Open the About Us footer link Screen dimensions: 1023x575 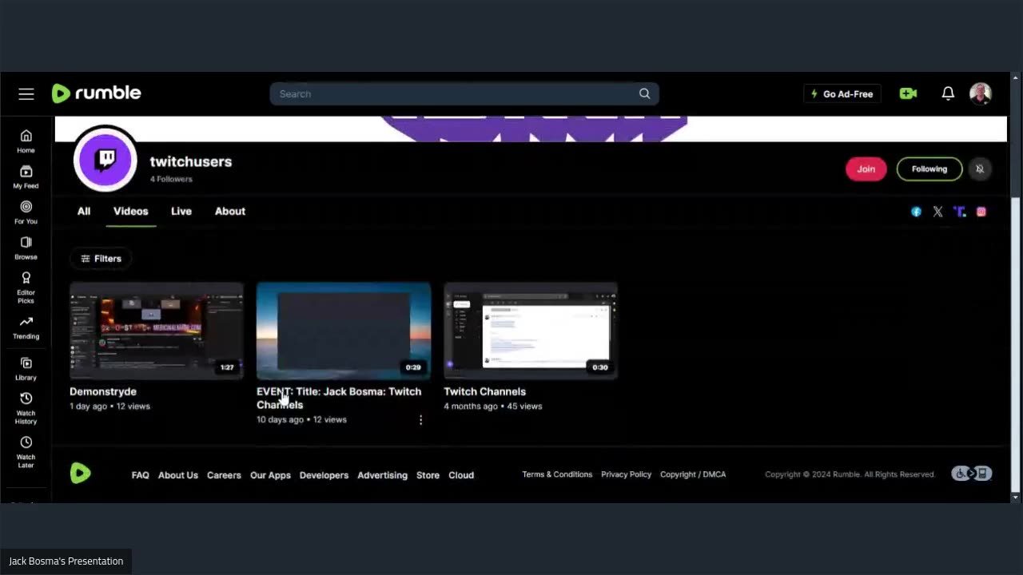(x=178, y=475)
